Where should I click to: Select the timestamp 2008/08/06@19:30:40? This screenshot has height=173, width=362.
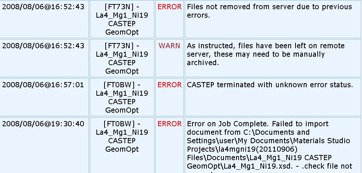pyautogui.click(x=43, y=124)
